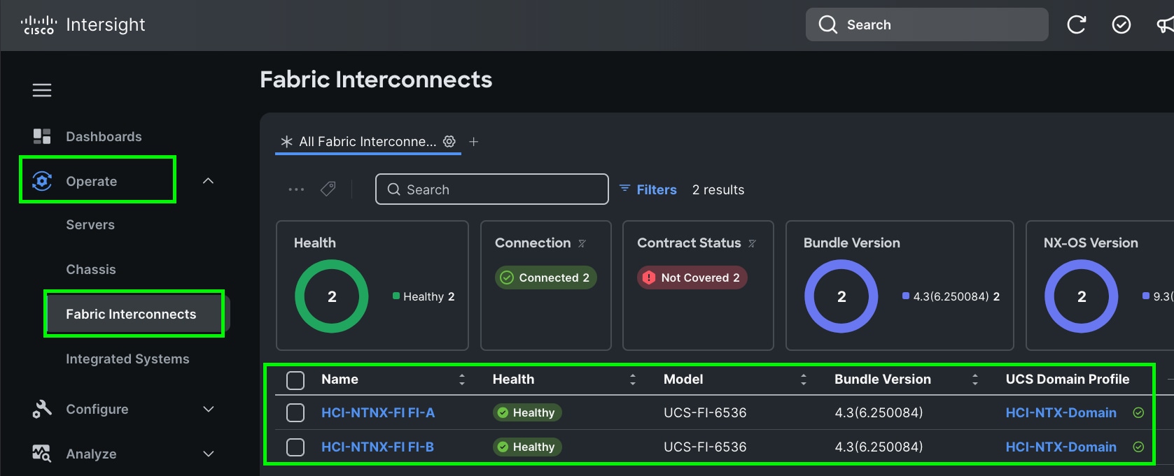Open the announcements megaphone icon

pos(1165,24)
